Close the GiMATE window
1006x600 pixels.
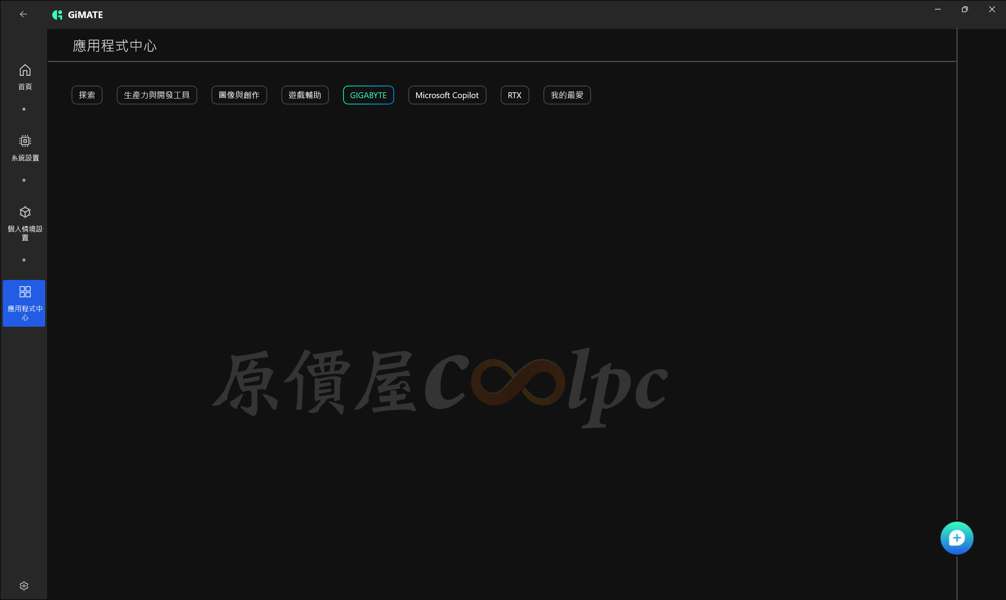point(992,9)
